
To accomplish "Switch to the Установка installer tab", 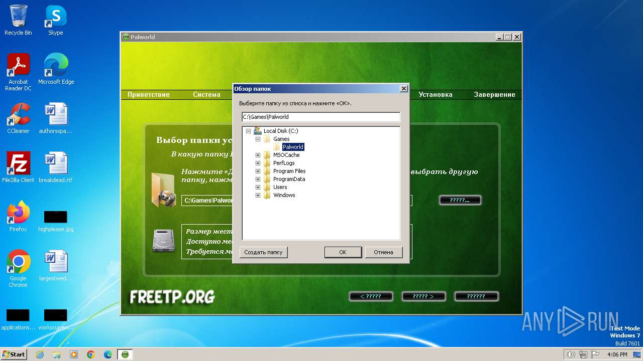I will pos(436,94).
